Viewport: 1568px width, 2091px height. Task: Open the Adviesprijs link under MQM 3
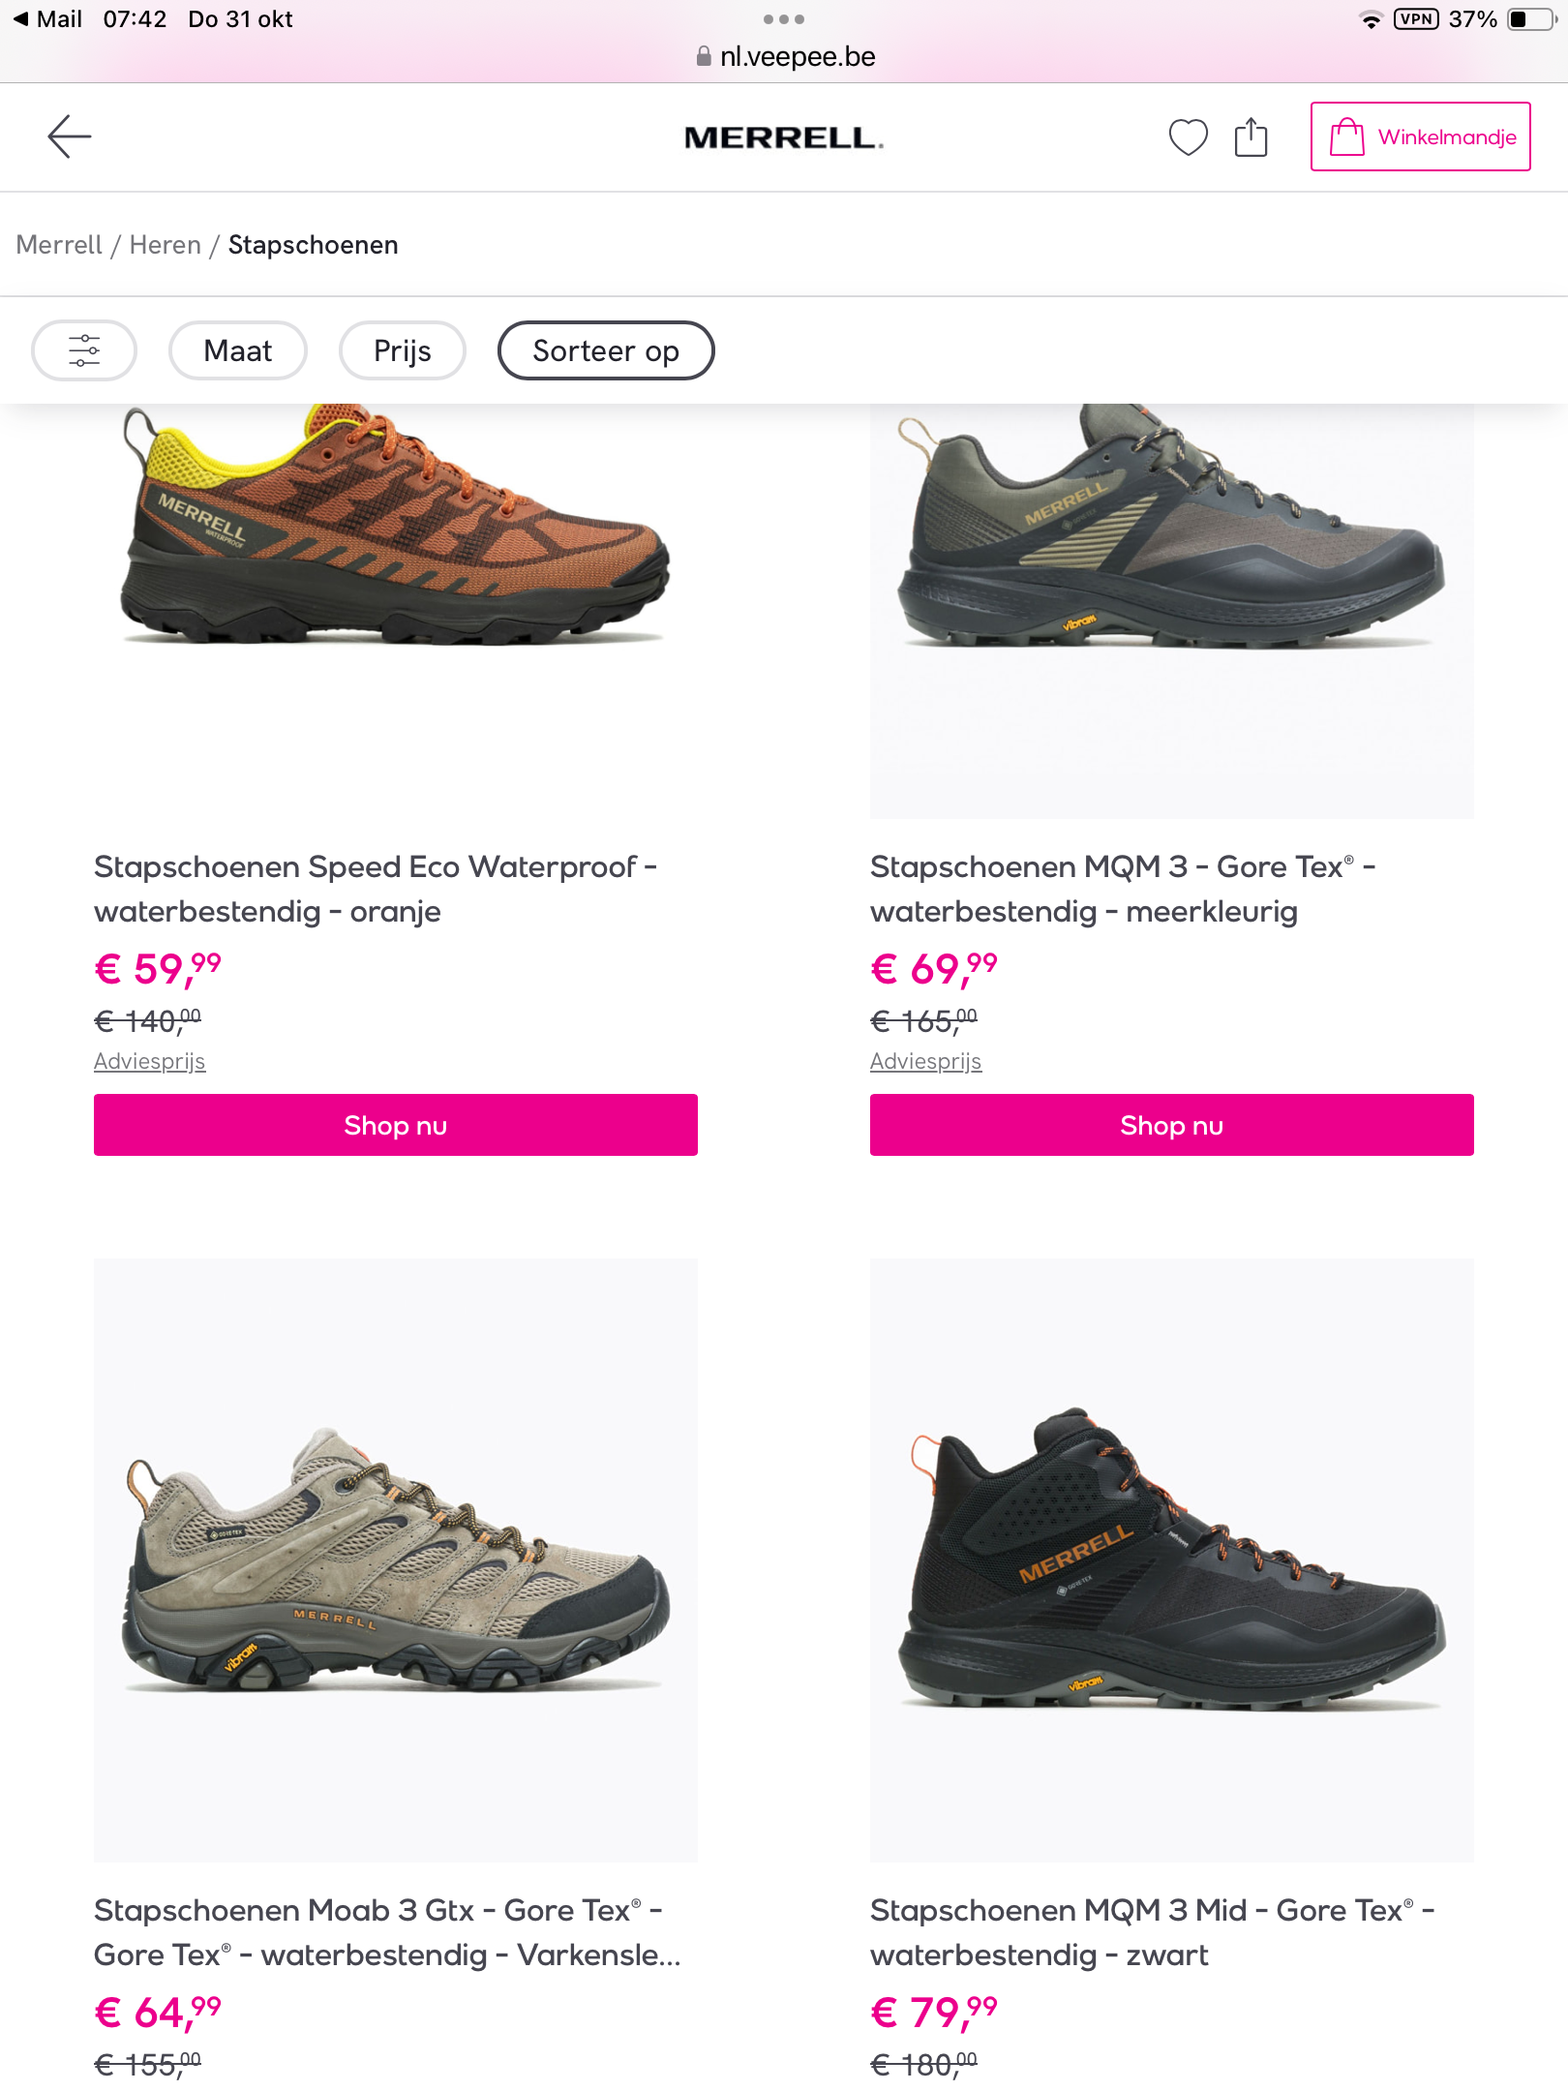click(x=926, y=1061)
